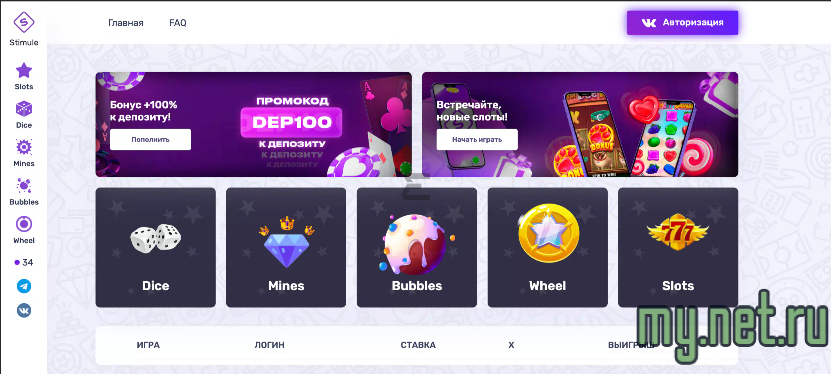Open the Mines diamond game card
Image resolution: width=831 pixels, height=374 pixels.
(286, 247)
